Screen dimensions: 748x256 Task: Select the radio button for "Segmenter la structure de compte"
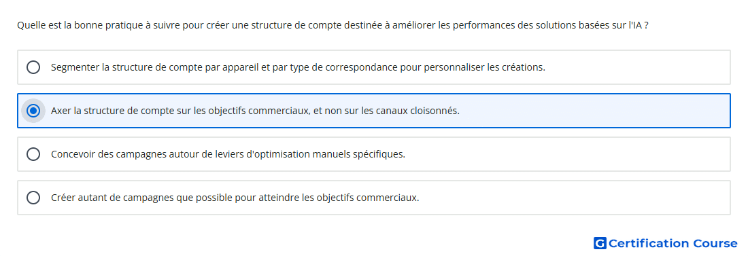coord(33,67)
